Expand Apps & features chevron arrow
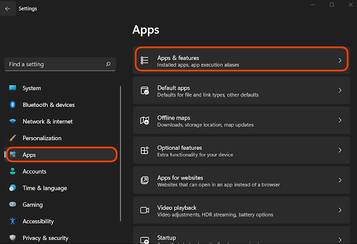Viewport: 357px width, 244px height. coord(340,60)
